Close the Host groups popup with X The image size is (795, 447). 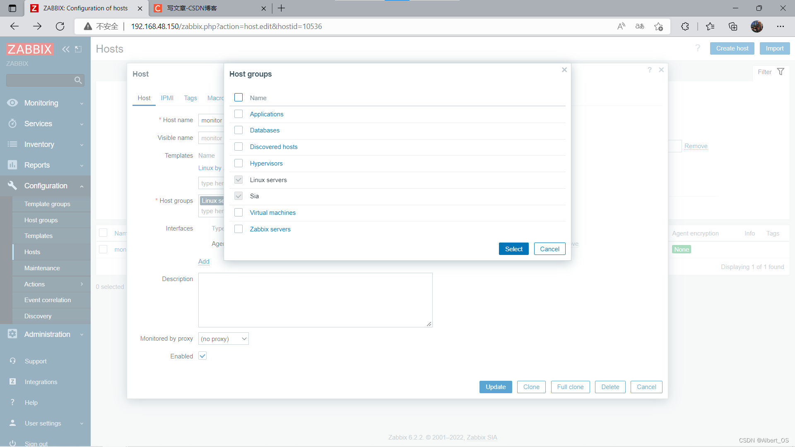(564, 70)
